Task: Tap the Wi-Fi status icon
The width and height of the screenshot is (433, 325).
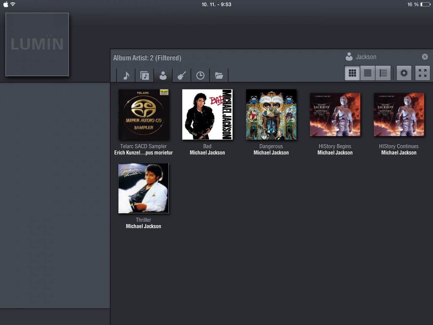Action: [13, 4]
